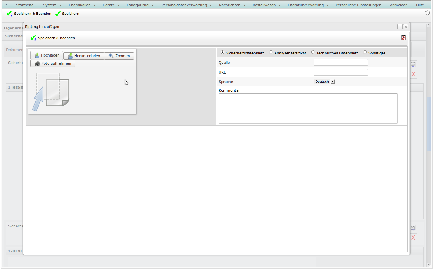Click the document upload placeholder image
433x269 pixels.
click(51, 92)
